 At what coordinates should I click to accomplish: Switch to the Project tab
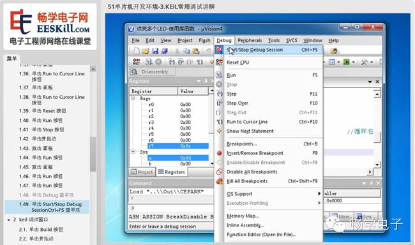(x=142, y=172)
